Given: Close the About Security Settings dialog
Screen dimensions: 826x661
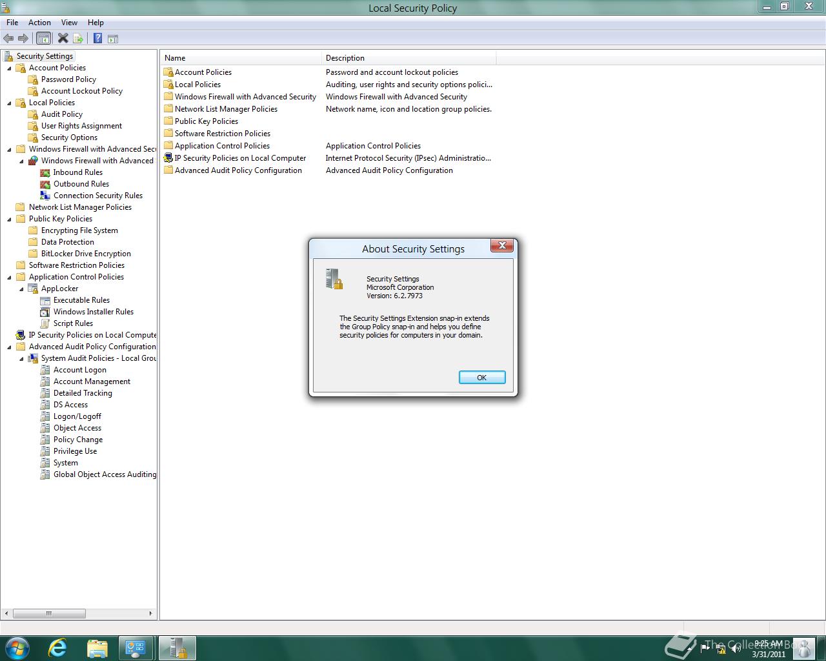Looking at the screenshot, I should [502, 245].
